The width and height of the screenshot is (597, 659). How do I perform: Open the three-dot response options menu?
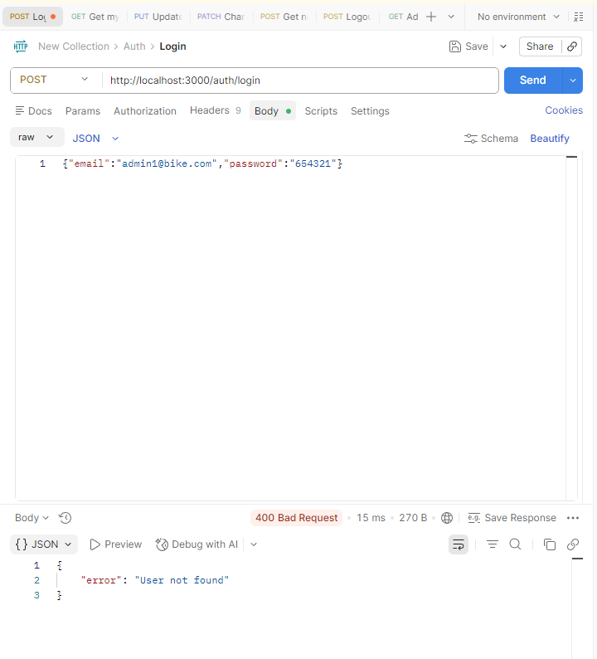(572, 518)
